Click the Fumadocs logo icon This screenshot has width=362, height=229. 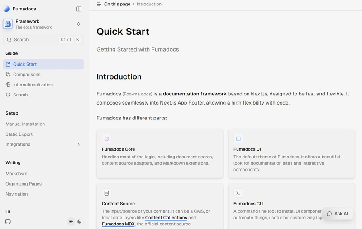6,9
